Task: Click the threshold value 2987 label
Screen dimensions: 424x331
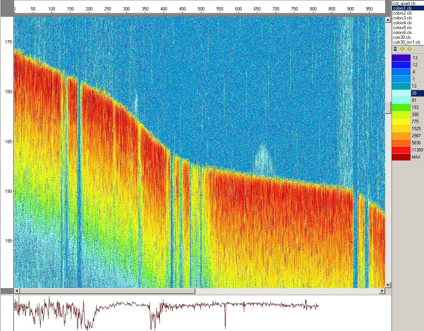Action: (x=416, y=136)
